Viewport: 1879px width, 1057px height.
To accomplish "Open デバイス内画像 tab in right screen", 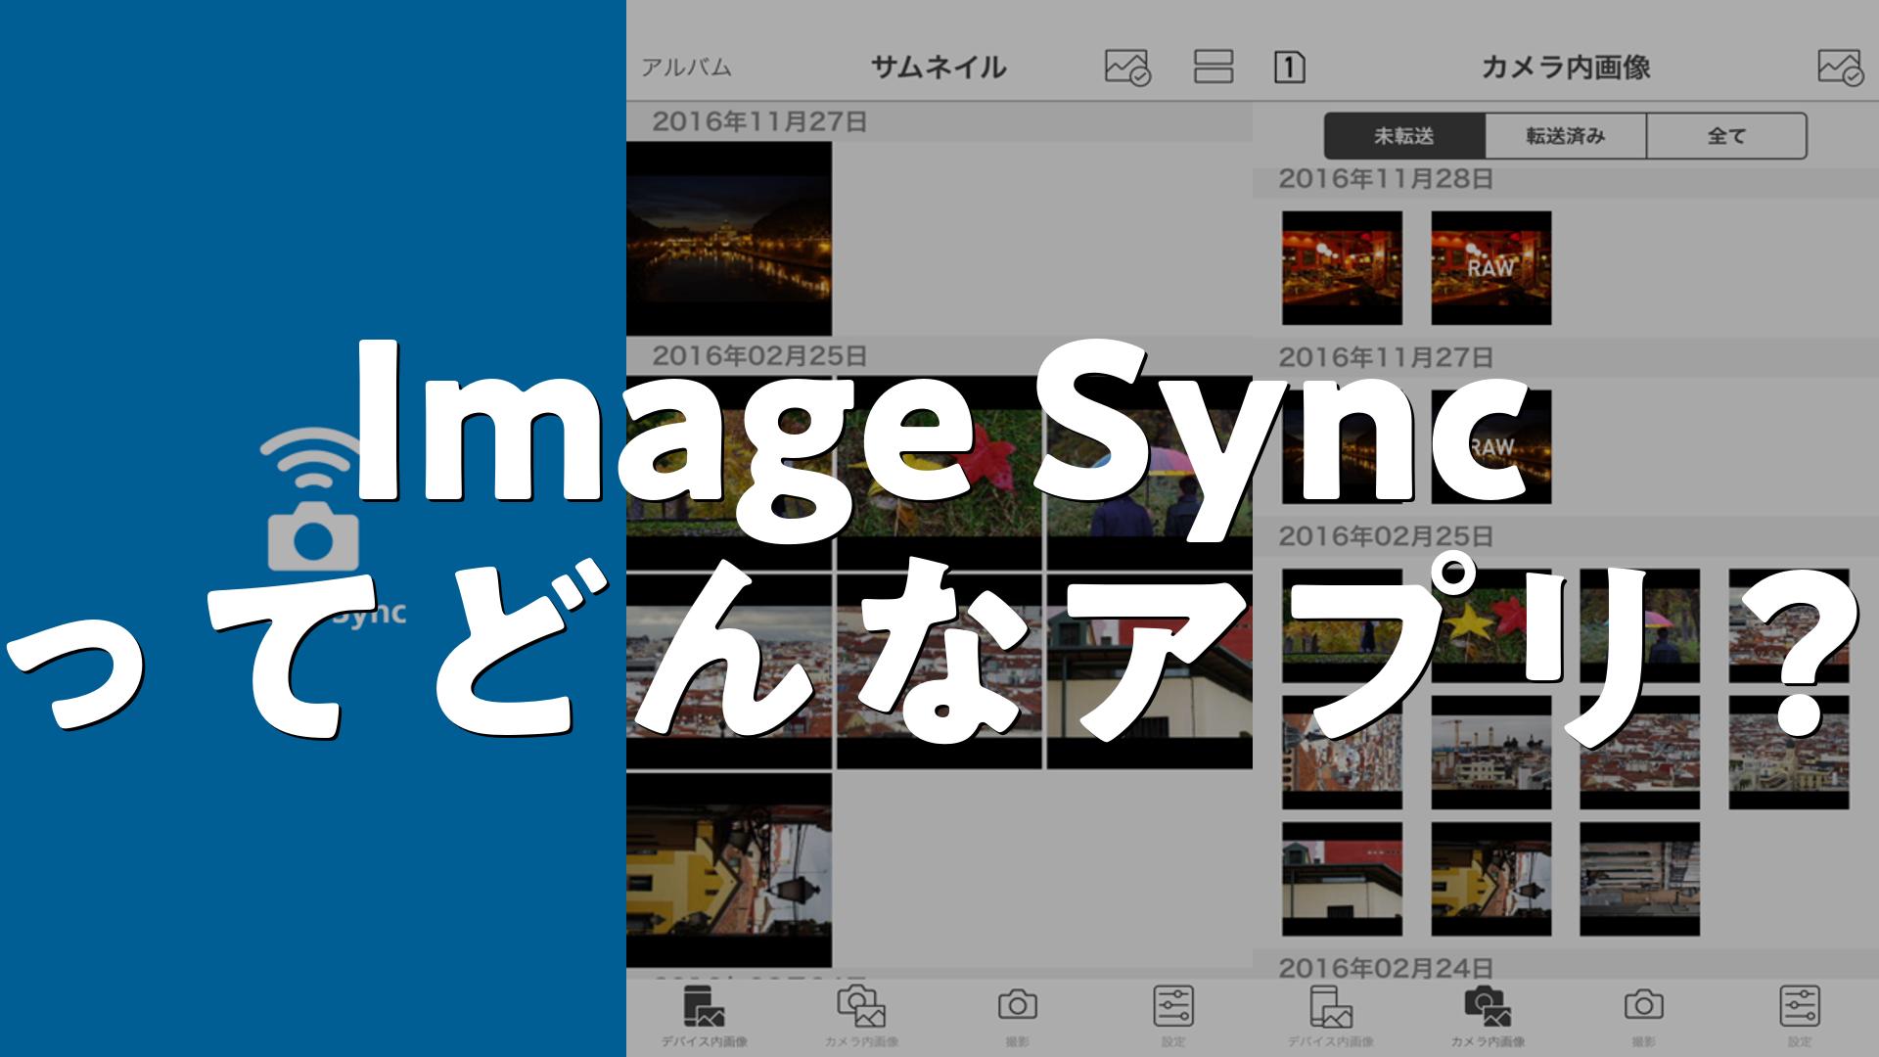I will point(1330,1017).
